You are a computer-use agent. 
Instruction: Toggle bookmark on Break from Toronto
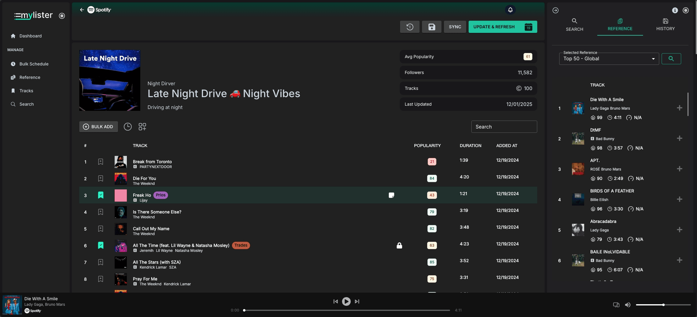pyautogui.click(x=101, y=162)
